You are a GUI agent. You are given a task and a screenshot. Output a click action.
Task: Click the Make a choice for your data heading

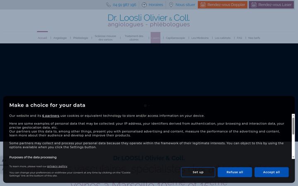(x=47, y=105)
